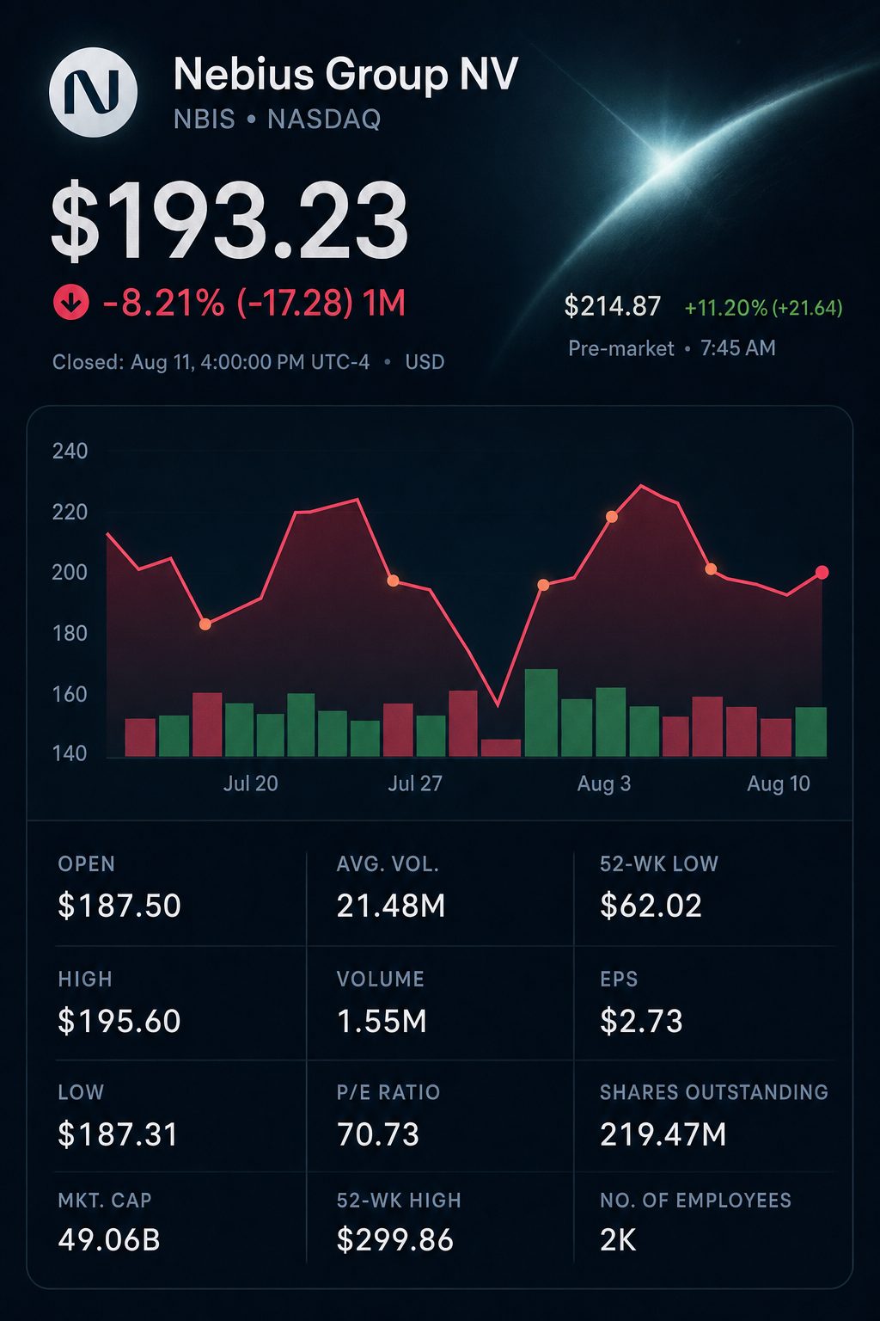Image resolution: width=880 pixels, height=1321 pixels.
Task: Select the -8.21% (-17.28) 1M change
Action: tap(254, 303)
